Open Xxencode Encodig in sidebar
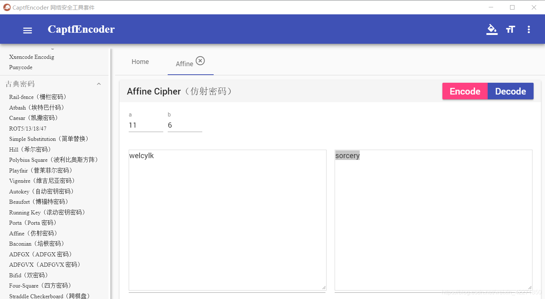Screen dimensions: 545x299 (x=32, y=57)
